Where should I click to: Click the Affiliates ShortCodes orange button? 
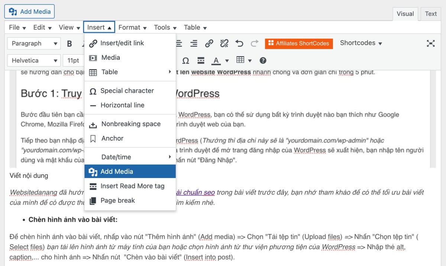(x=299, y=43)
